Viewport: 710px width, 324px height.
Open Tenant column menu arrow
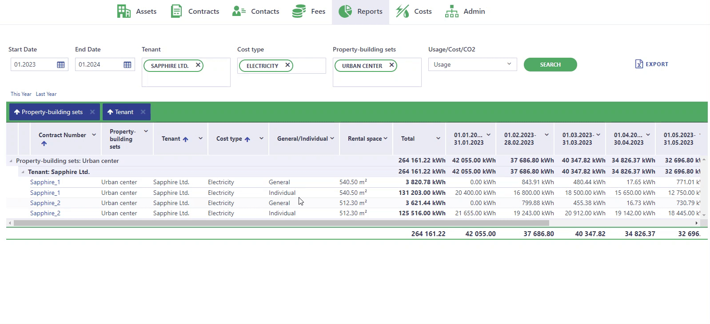[200, 138]
